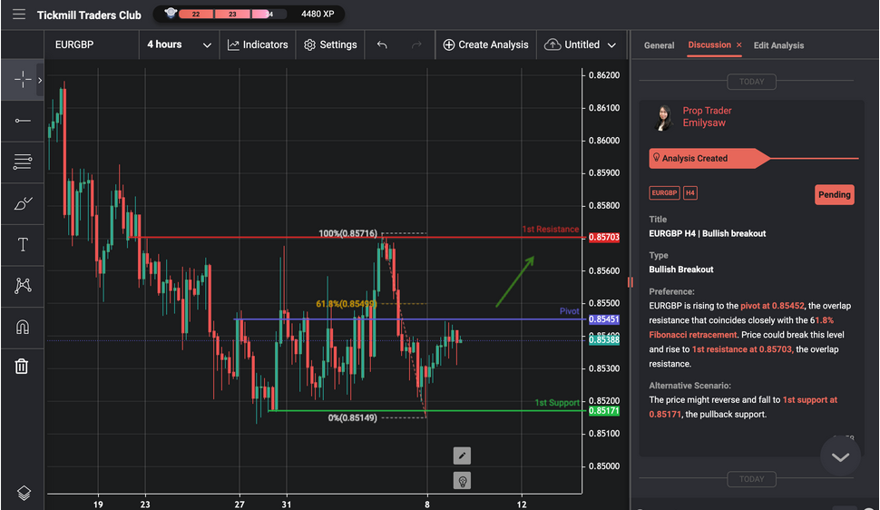Select the 0.85171 support price label
The width and height of the screenshot is (880, 510).
[x=604, y=410]
